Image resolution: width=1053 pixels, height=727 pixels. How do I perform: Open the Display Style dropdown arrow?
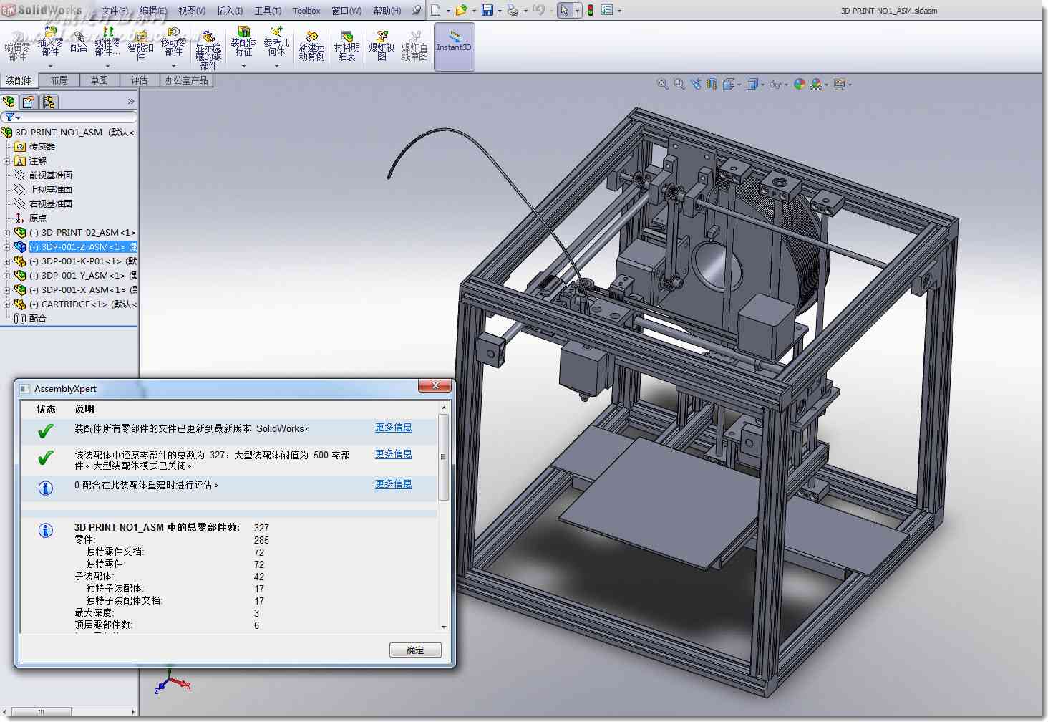coord(762,85)
